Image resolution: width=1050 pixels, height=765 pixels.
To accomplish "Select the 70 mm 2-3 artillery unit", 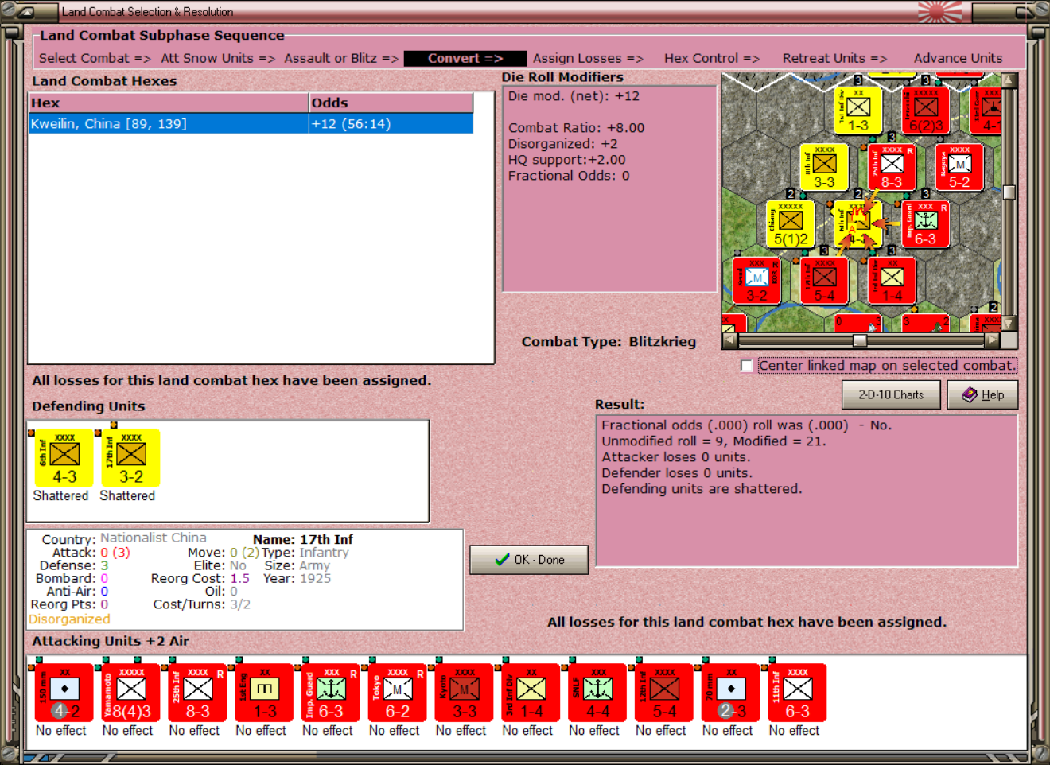I will click(731, 693).
